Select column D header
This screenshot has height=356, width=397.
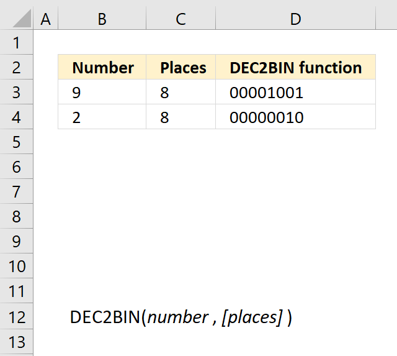coord(295,19)
